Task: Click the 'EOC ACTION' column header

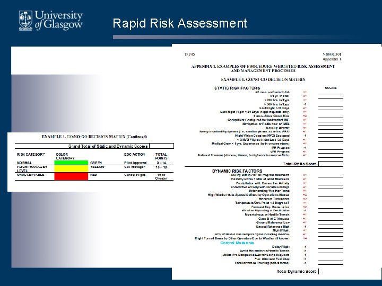Action: pos(134,155)
